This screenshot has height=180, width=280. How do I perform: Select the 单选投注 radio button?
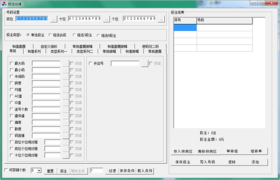[x=28, y=35]
